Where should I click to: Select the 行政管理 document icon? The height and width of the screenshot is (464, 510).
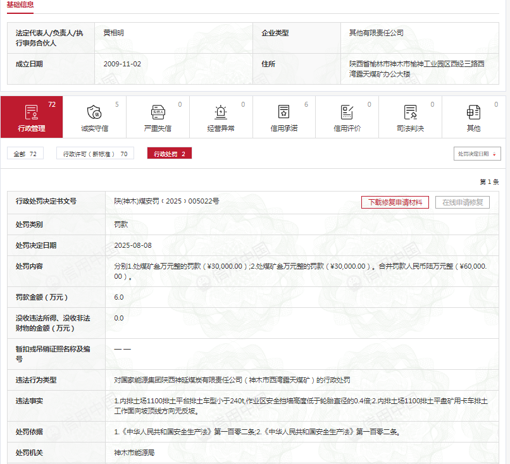[32, 113]
